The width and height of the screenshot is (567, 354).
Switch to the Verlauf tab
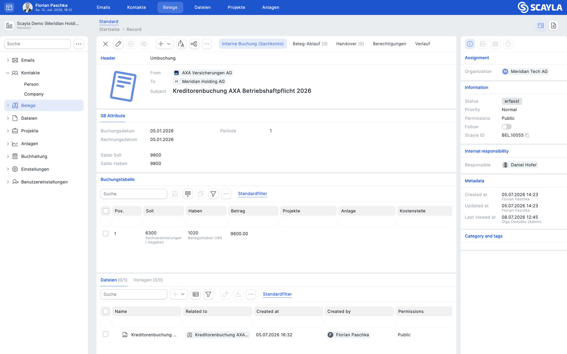point(423,44)
